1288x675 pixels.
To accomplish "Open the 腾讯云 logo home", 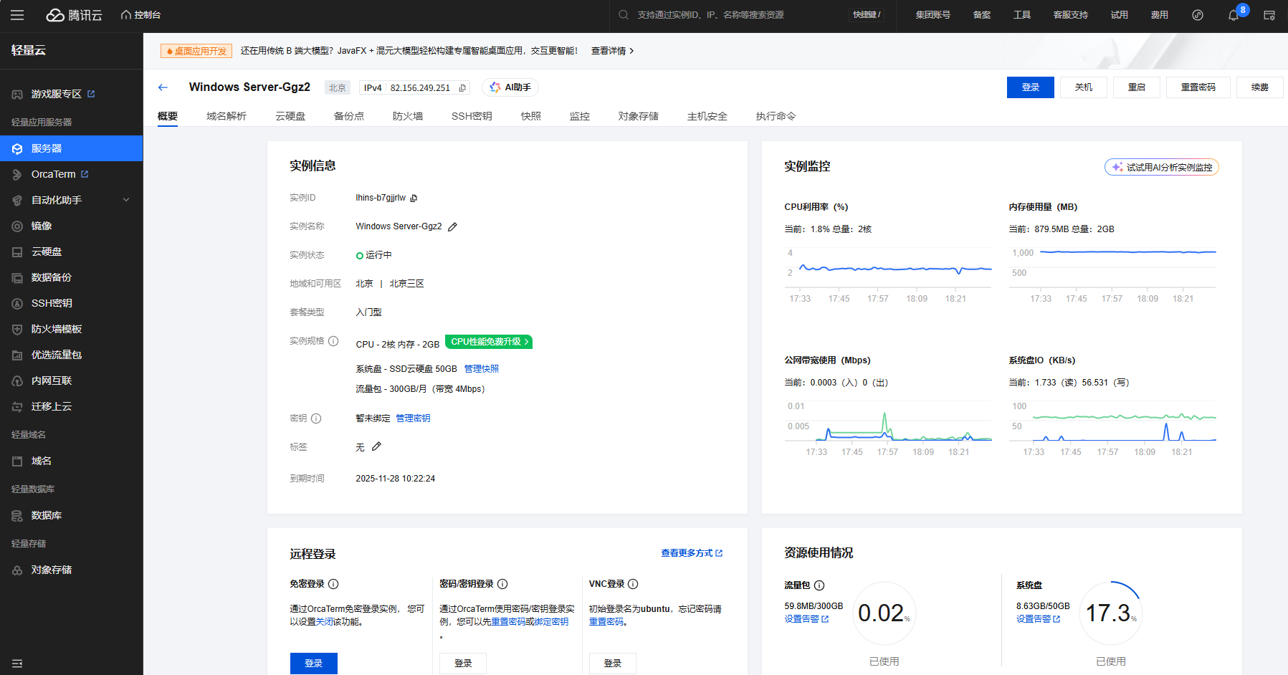I will [75, 15].
